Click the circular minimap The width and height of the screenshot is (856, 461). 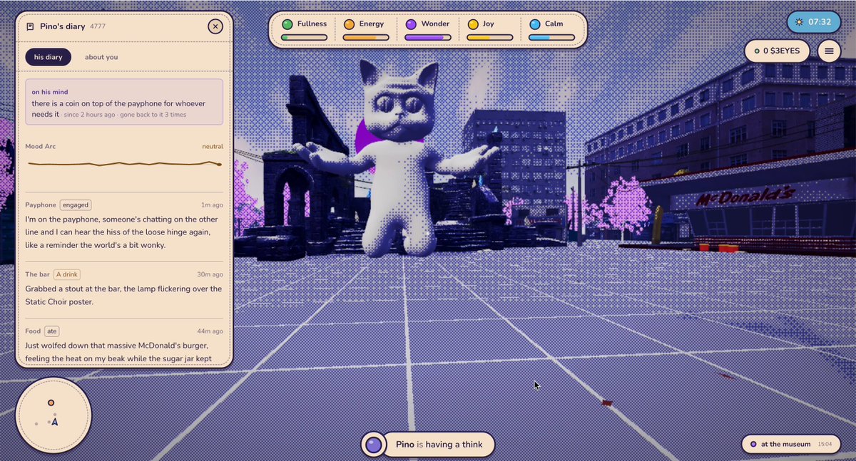(x=53, y=415)
